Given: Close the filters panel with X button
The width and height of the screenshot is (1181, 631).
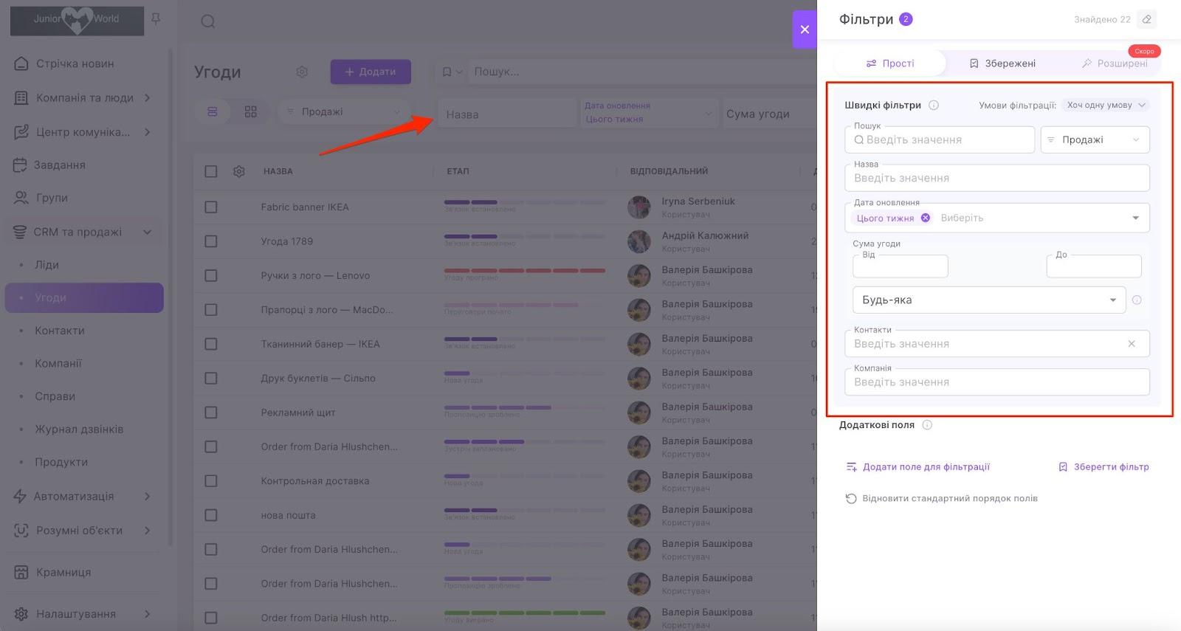Looking at the screenshot, I should coord(805,30).
